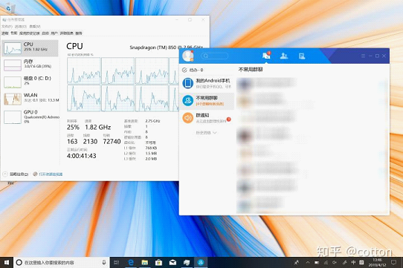Open the File menu in Task Manager

pos(7,27)
